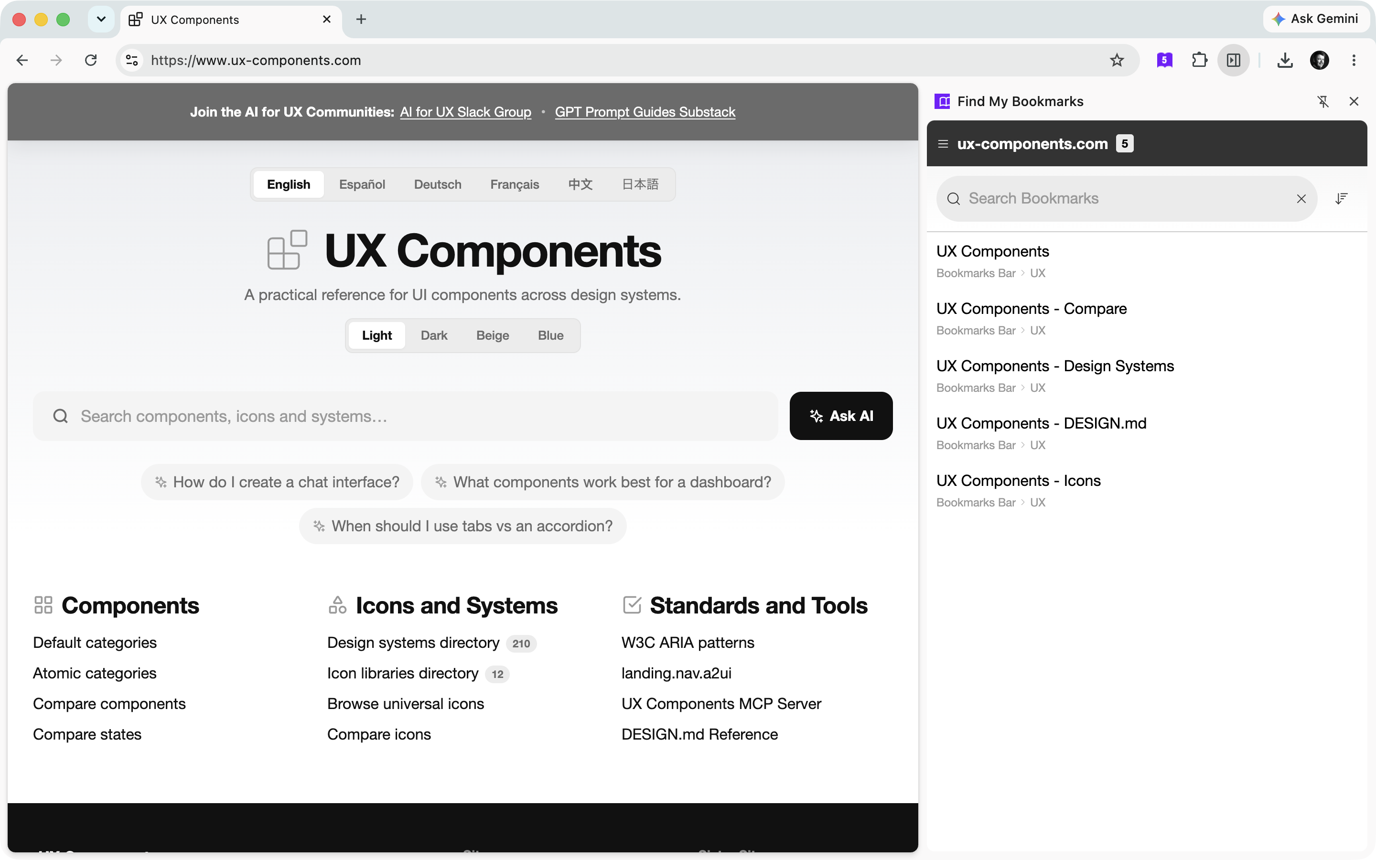Click Ask Gemini button
The width and height of the screenshot is (1376, 860).
[1315, 19]
